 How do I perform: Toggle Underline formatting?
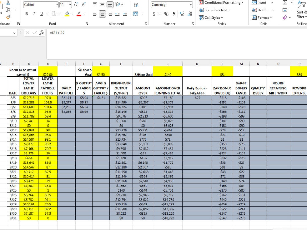point(41,14)
